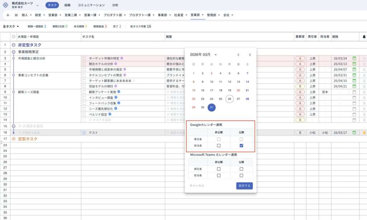
Task: Click the green calendar icon for deadline 26/03/24
Action: (354, 58)
